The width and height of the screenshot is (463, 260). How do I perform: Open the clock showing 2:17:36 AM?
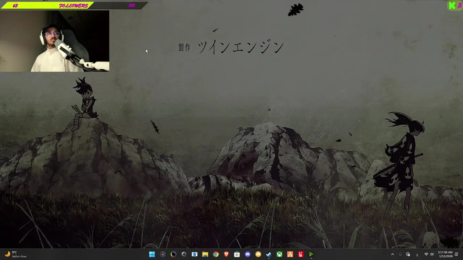445,254
